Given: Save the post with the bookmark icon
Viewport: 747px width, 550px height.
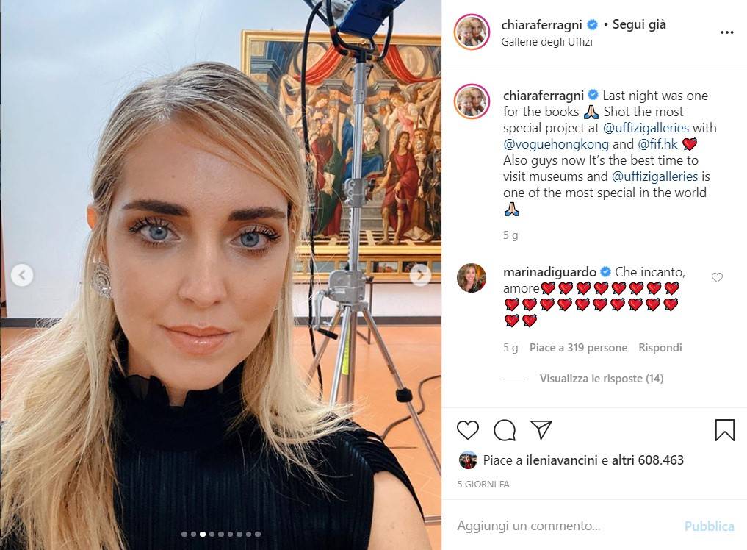Looking at the screenshot, I should 725,430.
